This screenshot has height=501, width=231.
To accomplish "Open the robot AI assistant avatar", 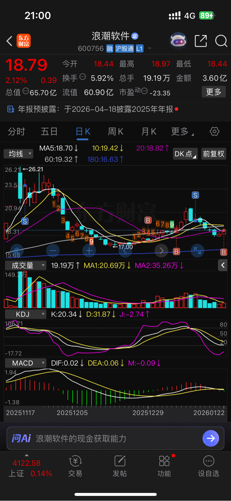I will point(178,41).
